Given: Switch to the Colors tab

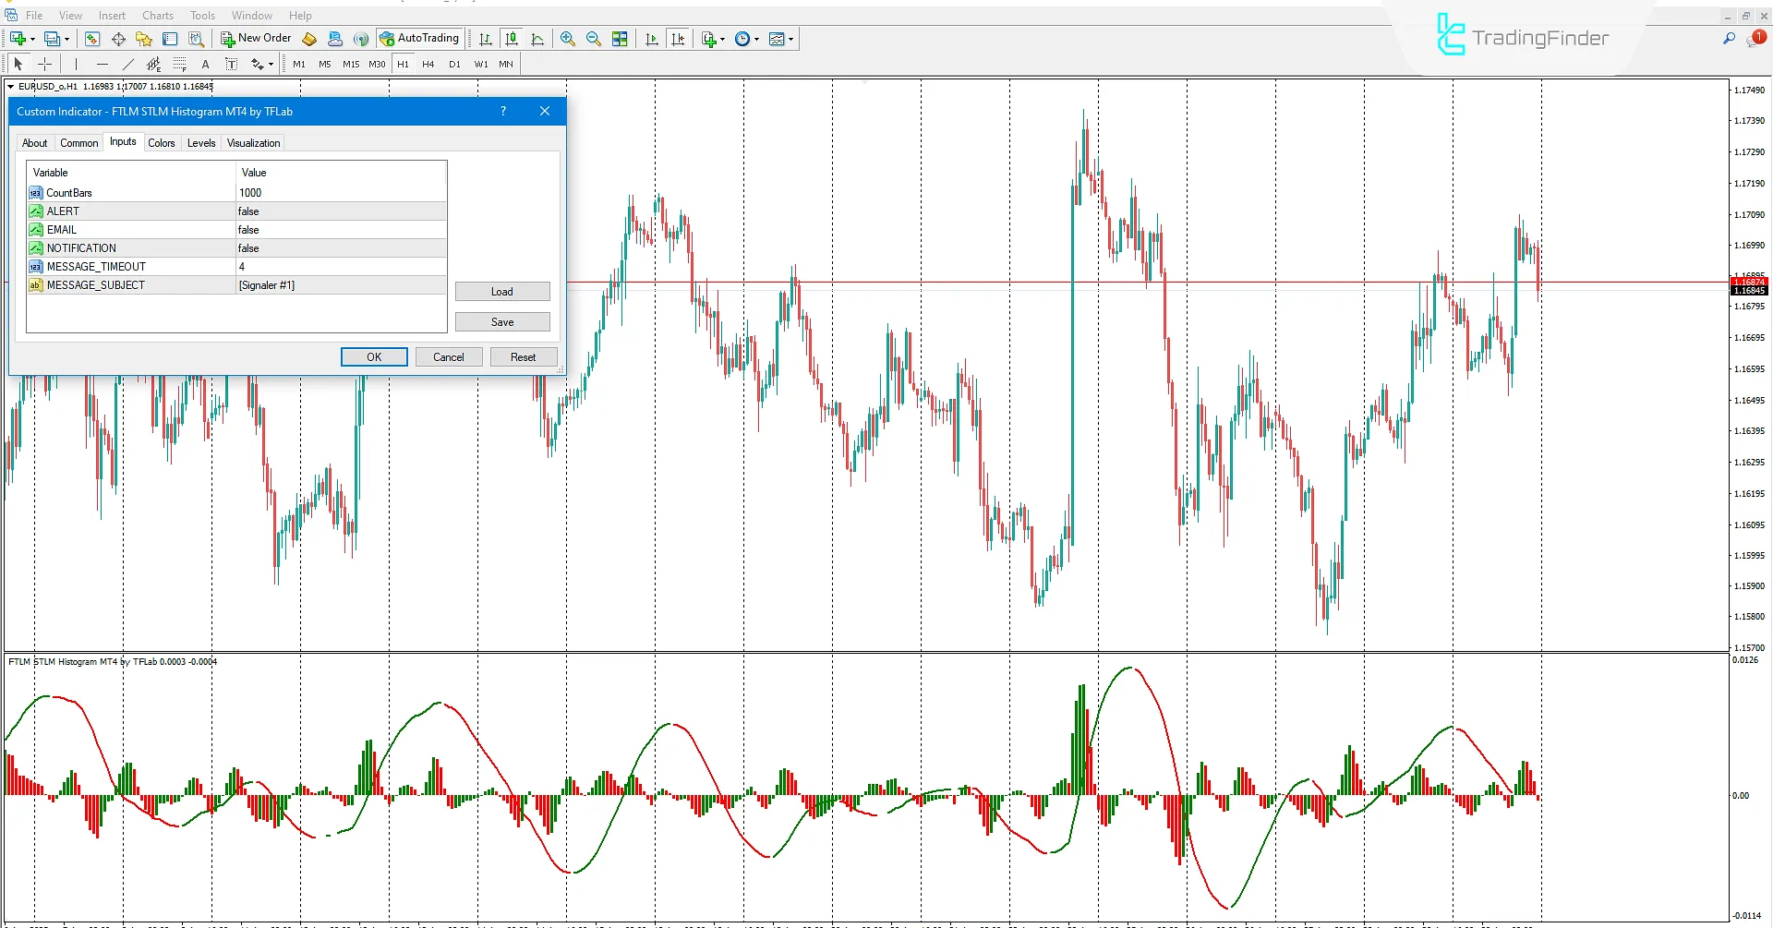Looking at the screenshot, I should point(162,142).
